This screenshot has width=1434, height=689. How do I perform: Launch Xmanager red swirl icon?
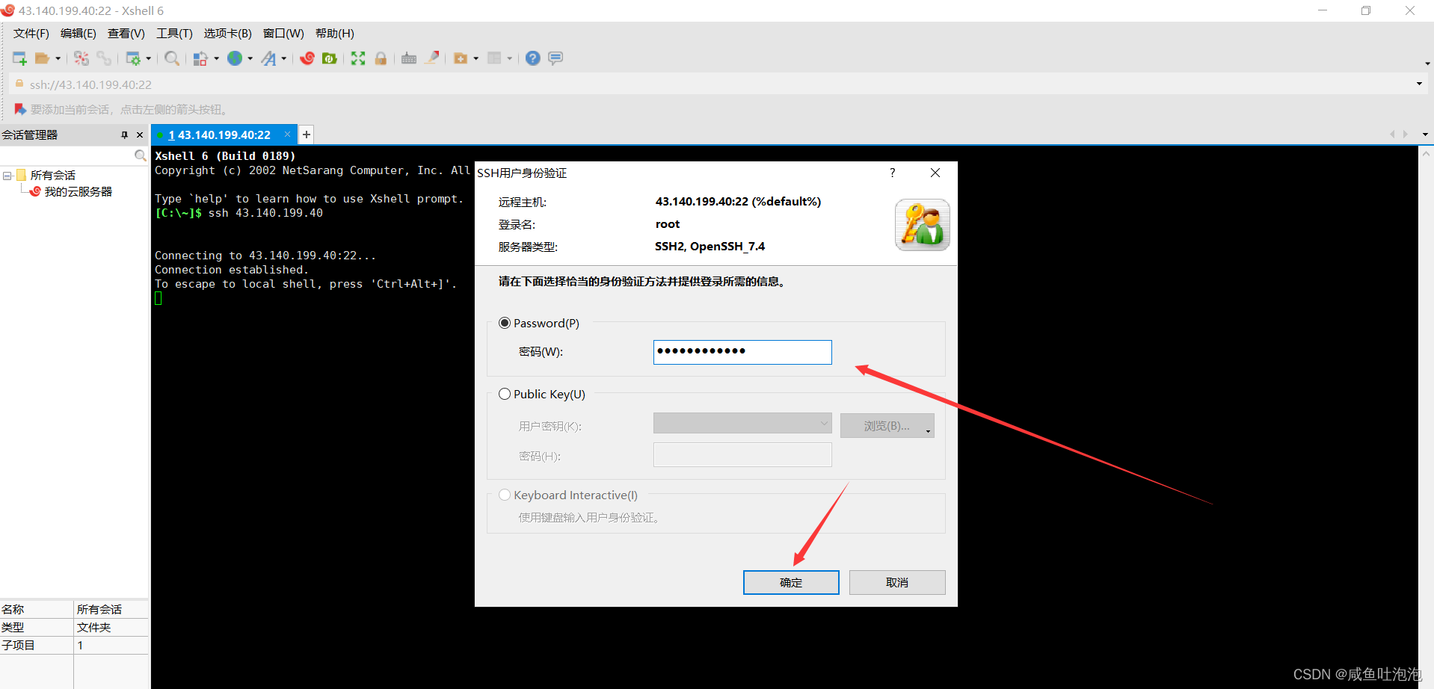(307, 58)
